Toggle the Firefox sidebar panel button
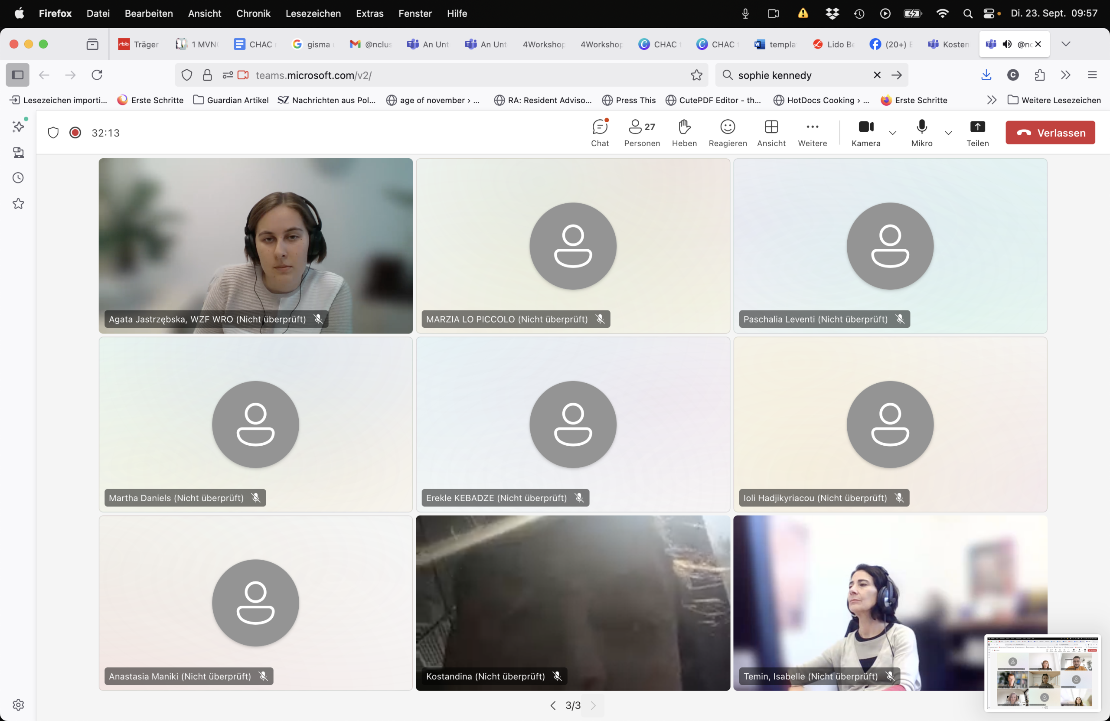This screenshot has width=1110, height=721. (x=18, y=75)
